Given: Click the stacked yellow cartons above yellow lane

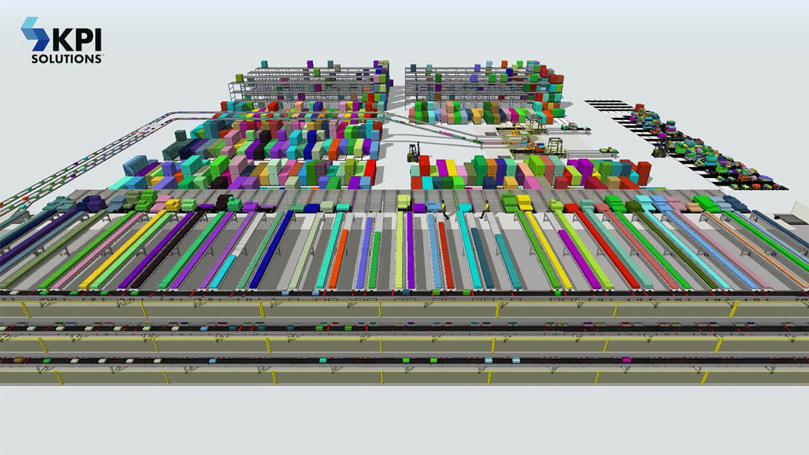Looking at the screenshot, I should tap(524, 201).
